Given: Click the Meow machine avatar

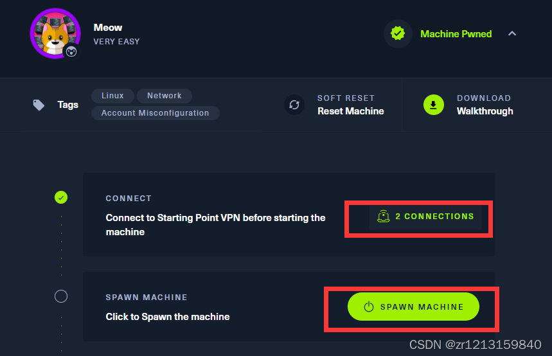Looking at the screenshot, I should [55, 33].
